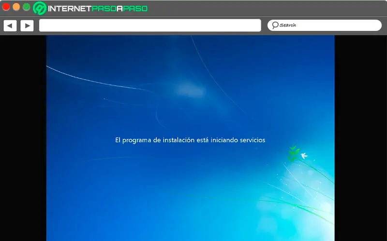Click the magnifying glass search icon

(275, 25)
